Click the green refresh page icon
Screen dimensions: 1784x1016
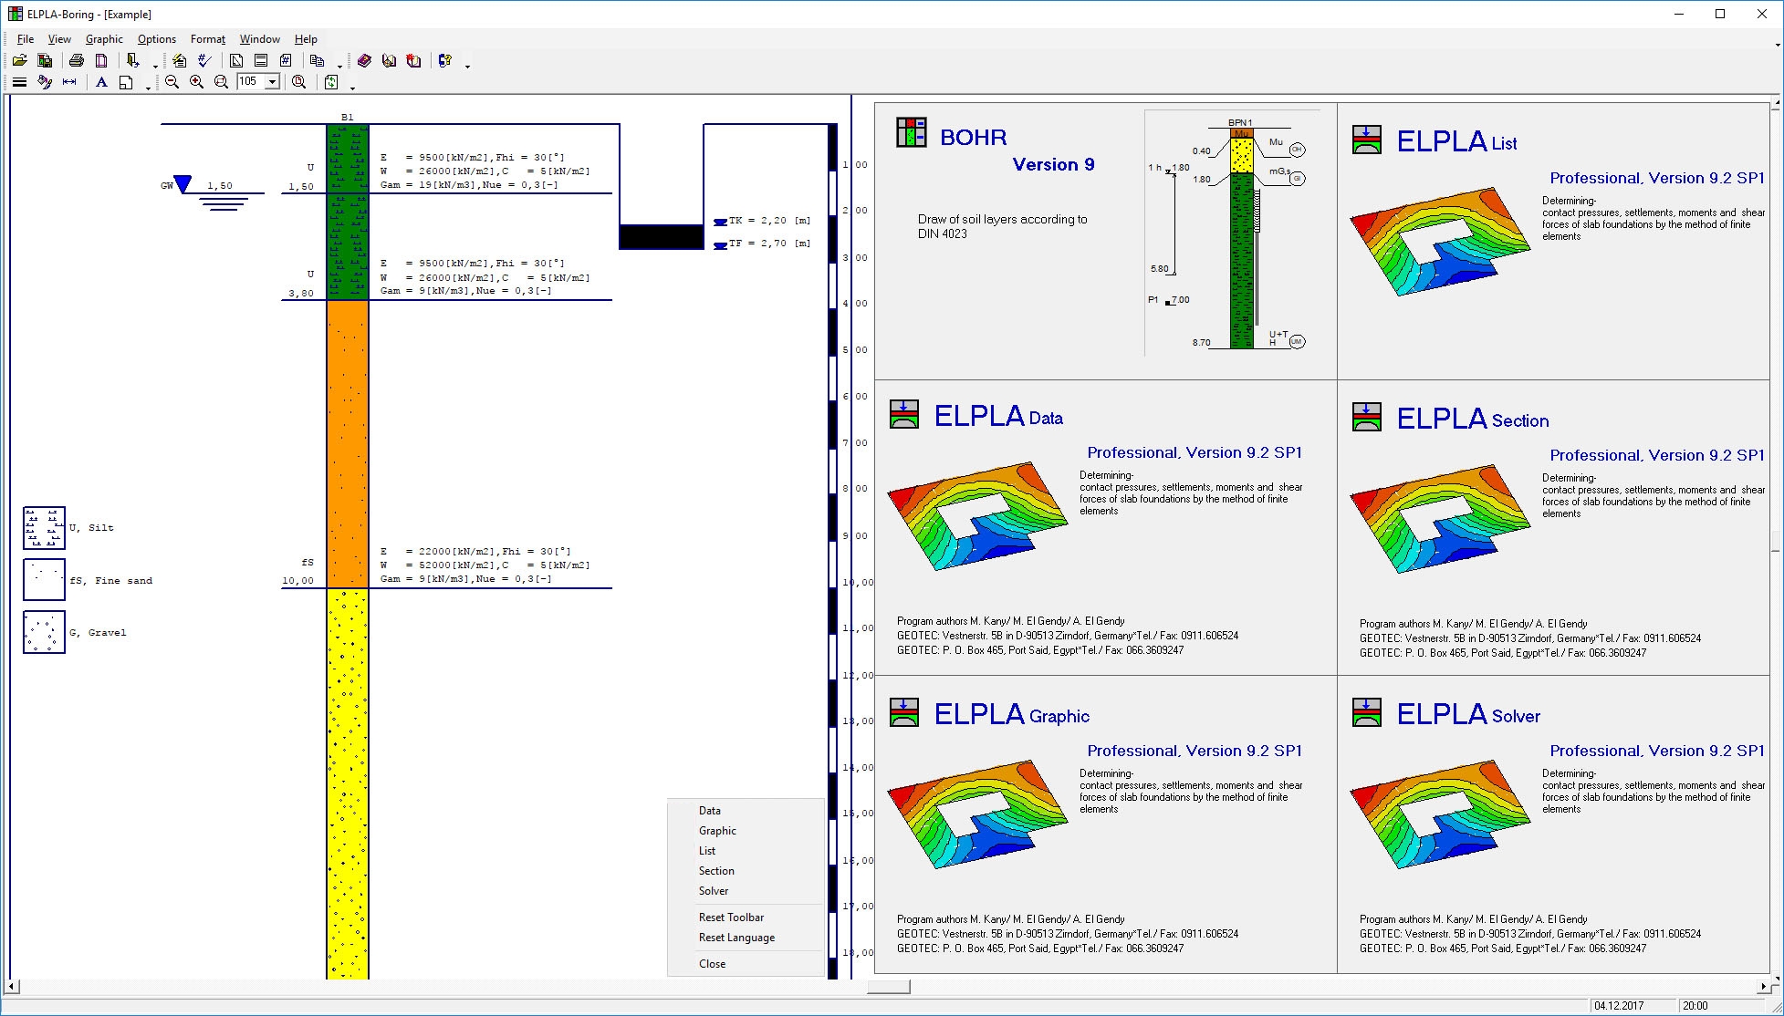point(331,82)
